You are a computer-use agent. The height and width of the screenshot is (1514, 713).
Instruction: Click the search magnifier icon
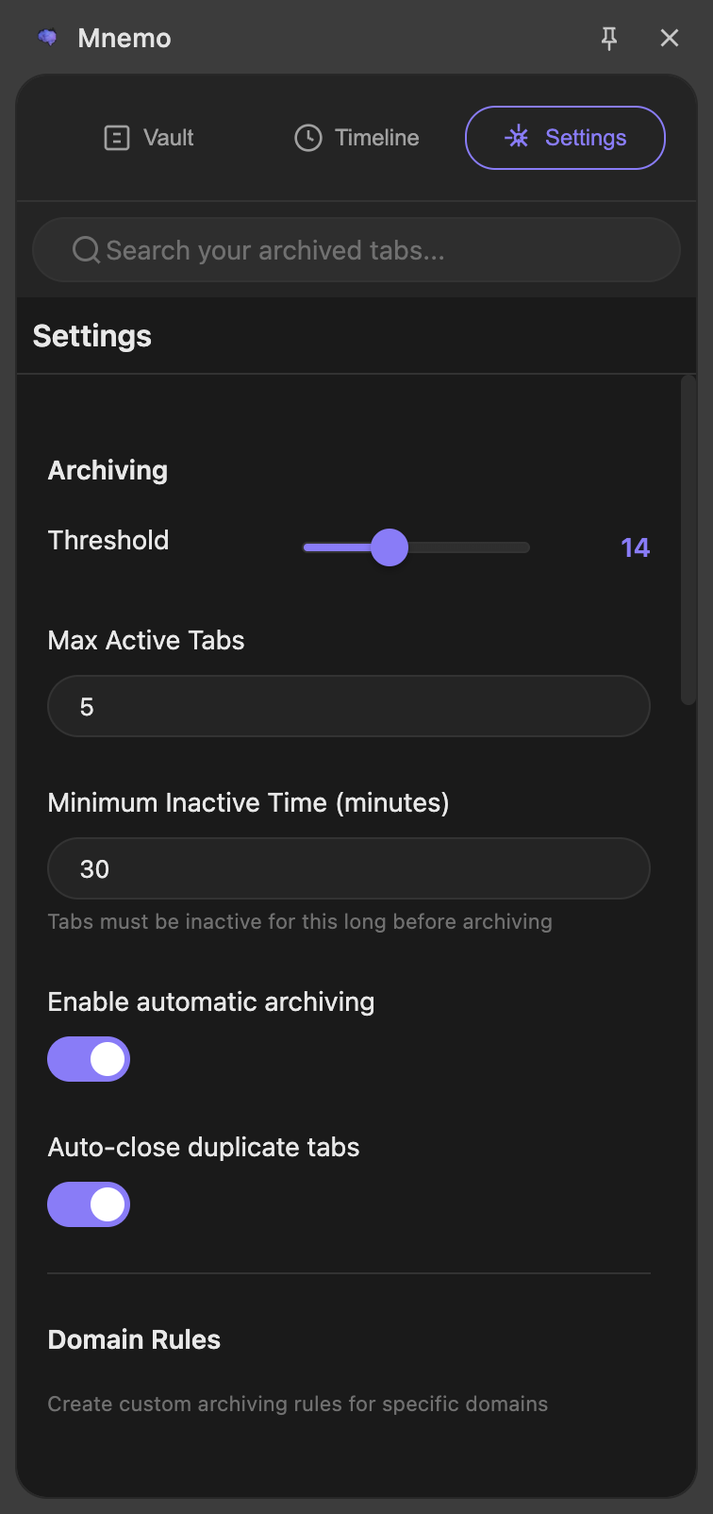(x=86, y=249)
